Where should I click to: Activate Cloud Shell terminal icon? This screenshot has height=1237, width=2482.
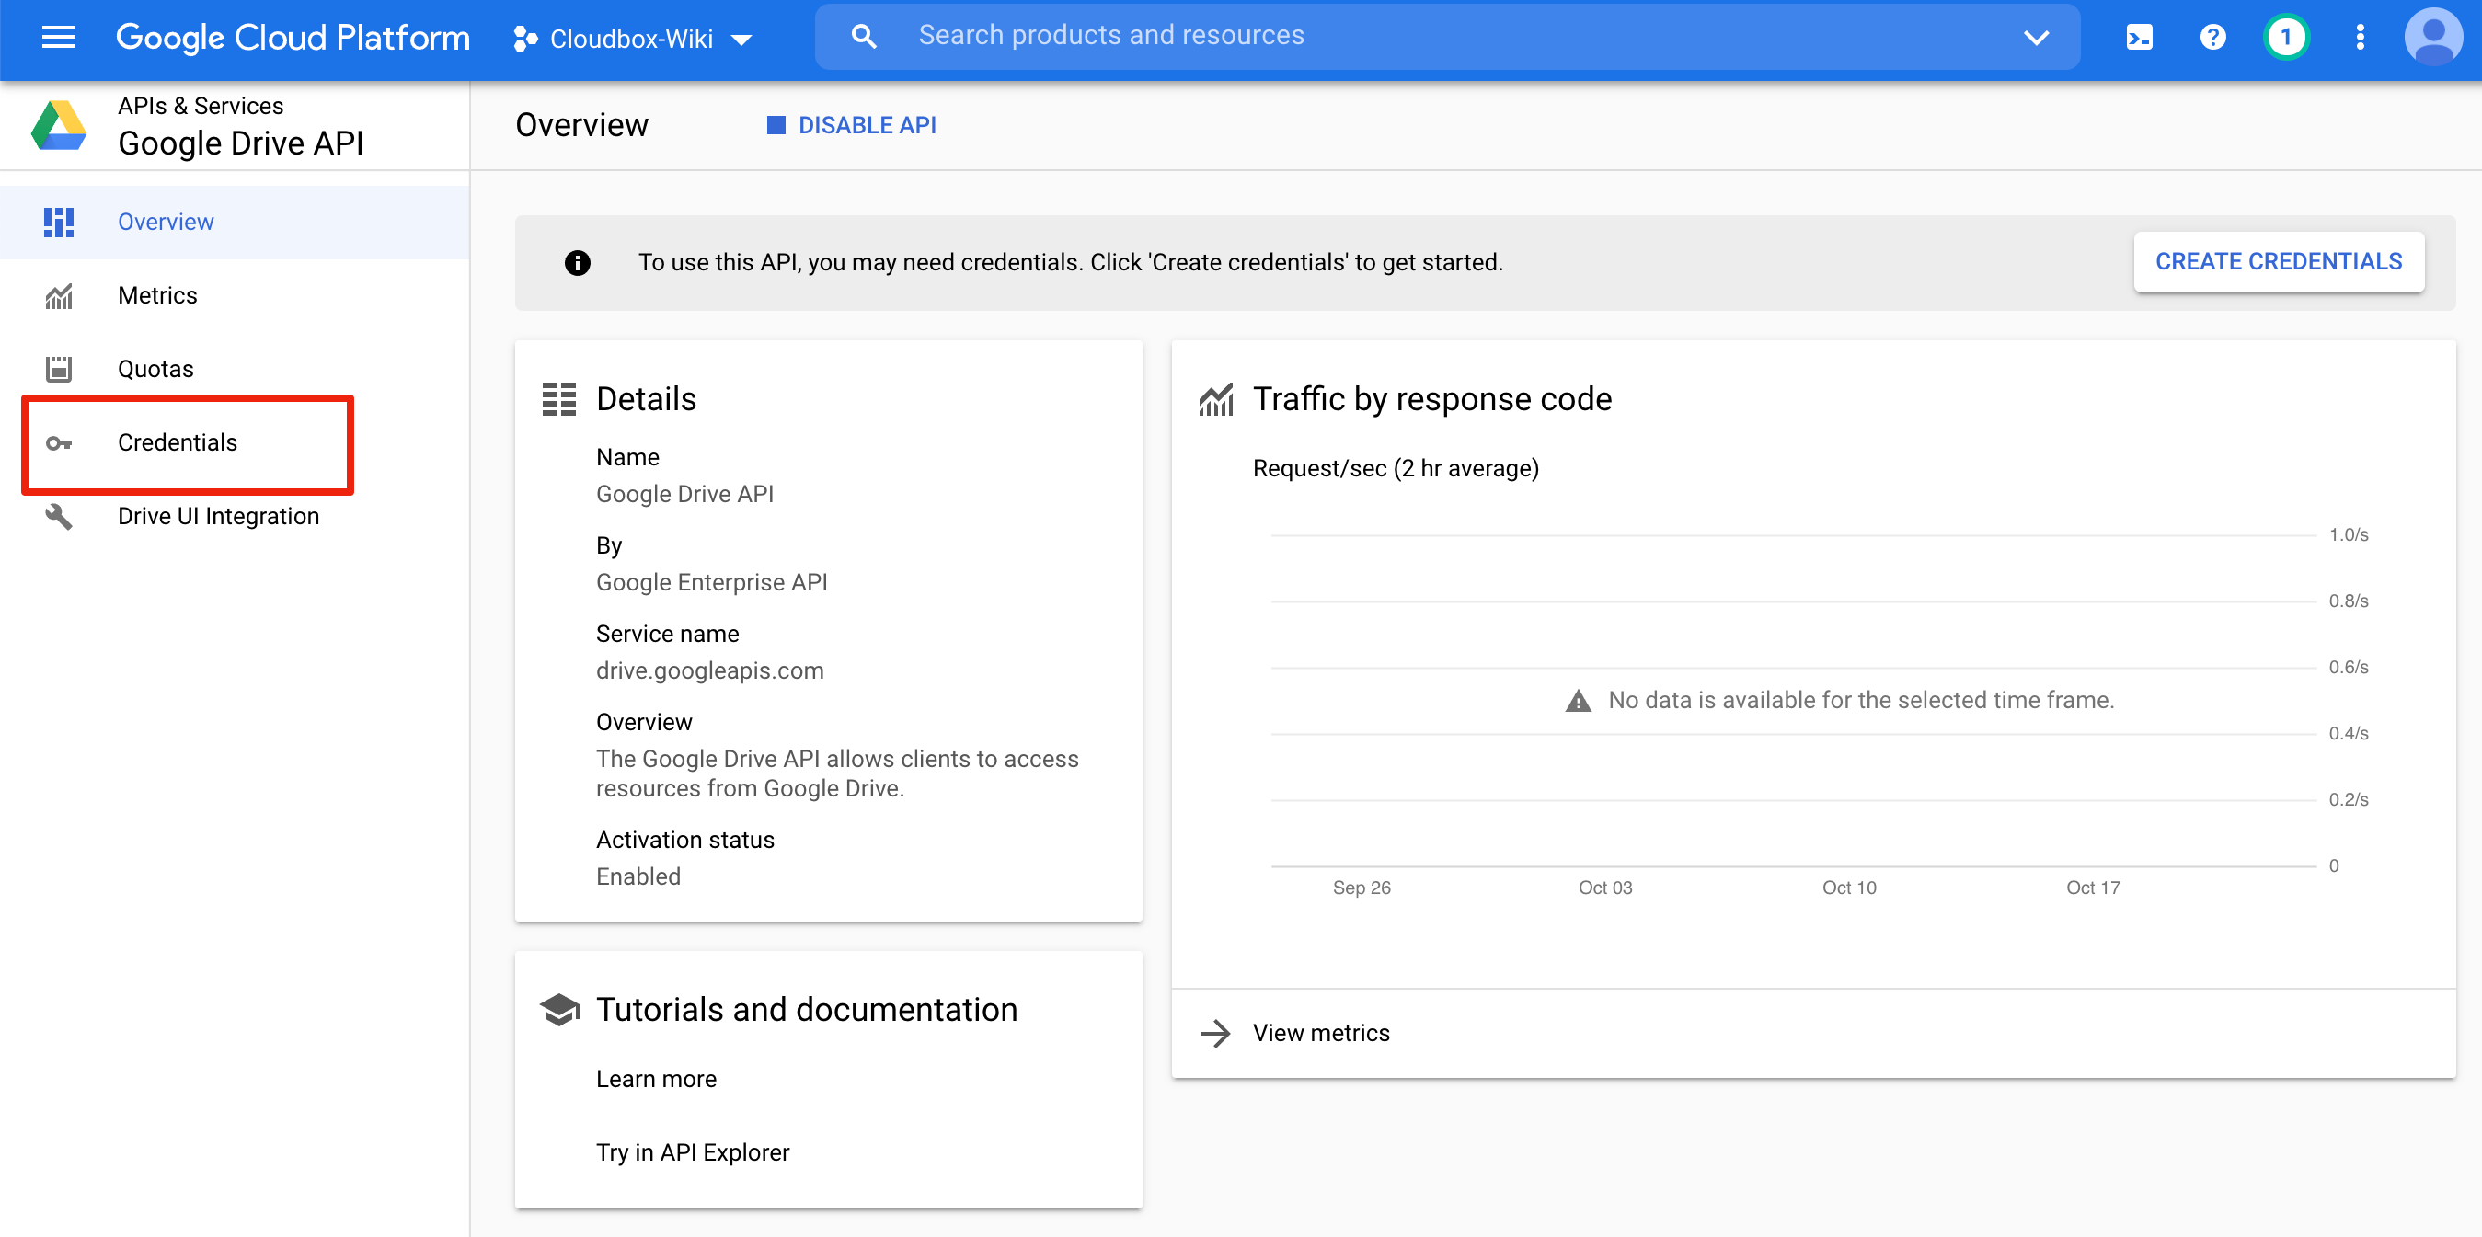click(x=2139, y=38)
